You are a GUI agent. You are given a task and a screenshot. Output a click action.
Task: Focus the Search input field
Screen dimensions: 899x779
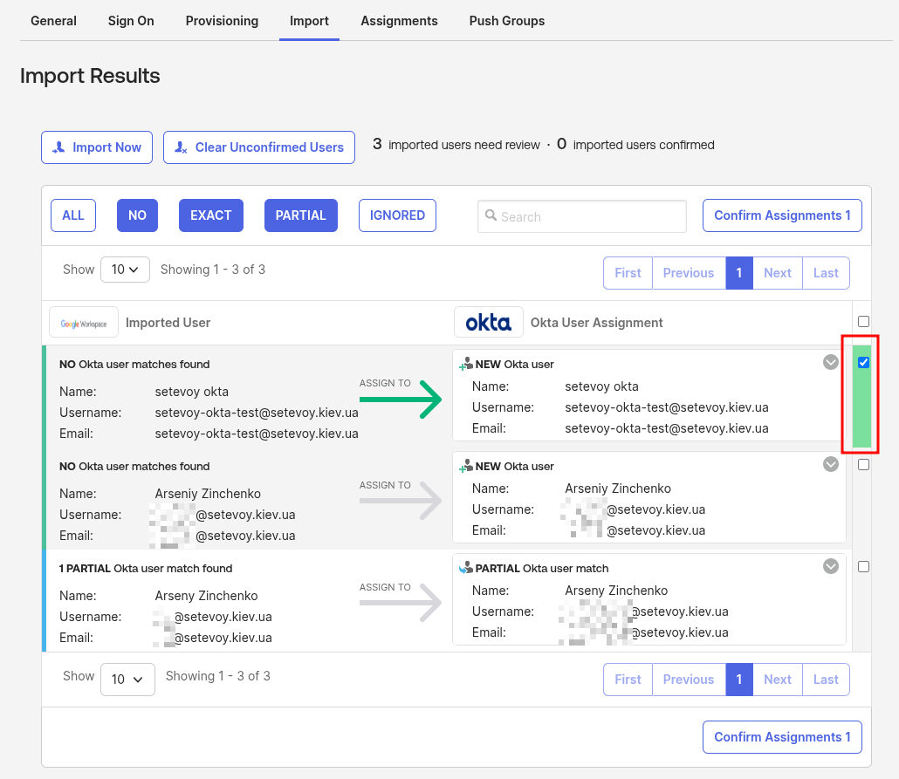(582, 216)
